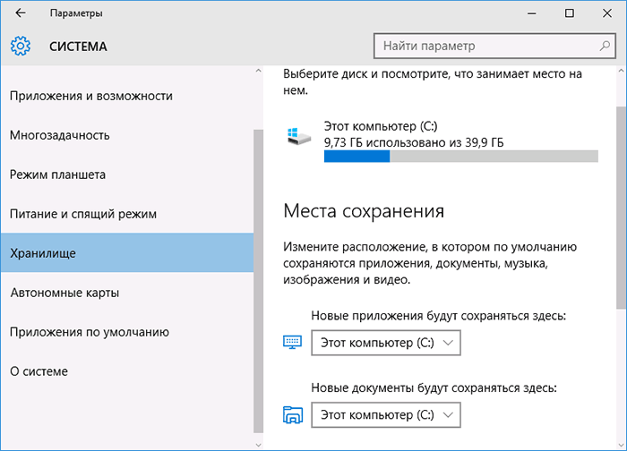Click the C: drive icon
Image resolution: width=627 pixels, height=451 pixels.
297,137
